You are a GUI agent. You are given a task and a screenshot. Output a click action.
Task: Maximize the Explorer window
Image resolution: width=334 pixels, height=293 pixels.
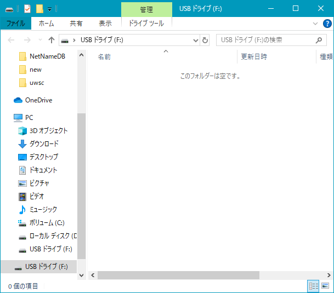coord(296,9)
